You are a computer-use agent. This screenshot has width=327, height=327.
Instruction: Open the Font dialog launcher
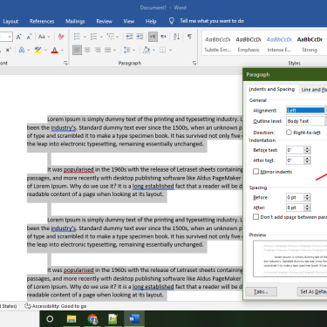65,63
